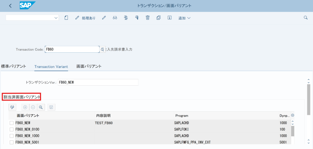Viewport: 313px width, 149px height.
Task: Click the page's outer vertical scrollbar thumb
Action: (x=309, y=99)
